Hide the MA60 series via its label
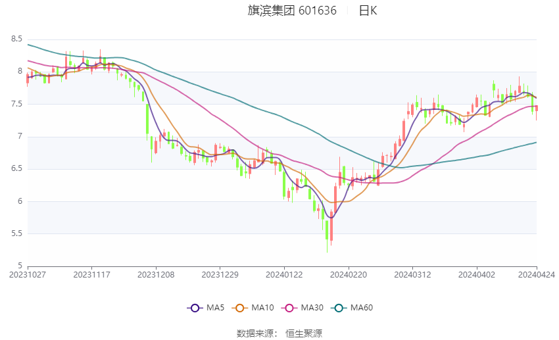559x340 pixels. tap(362, 308)
